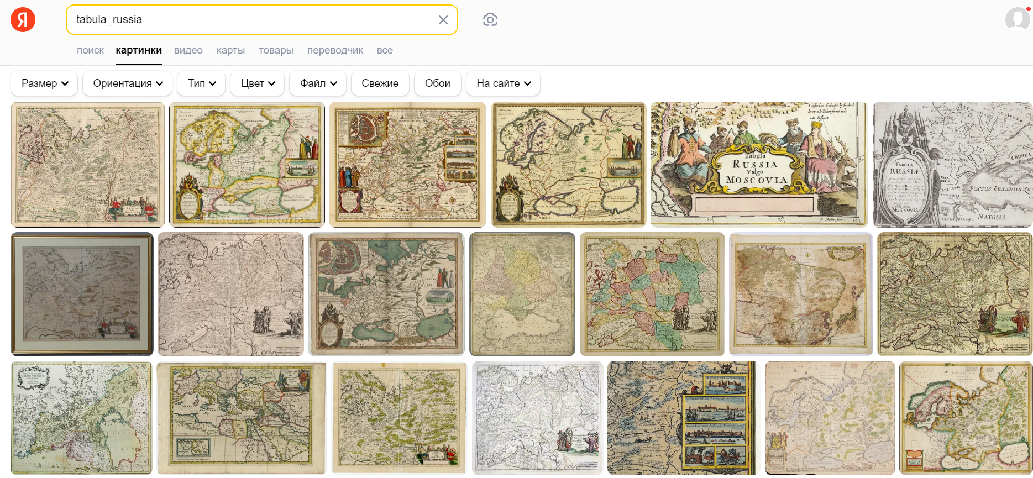1033x478 pixels.
Task: Click the Yandex logo icon
Action: pyautogui.click(x=23, y=20)
